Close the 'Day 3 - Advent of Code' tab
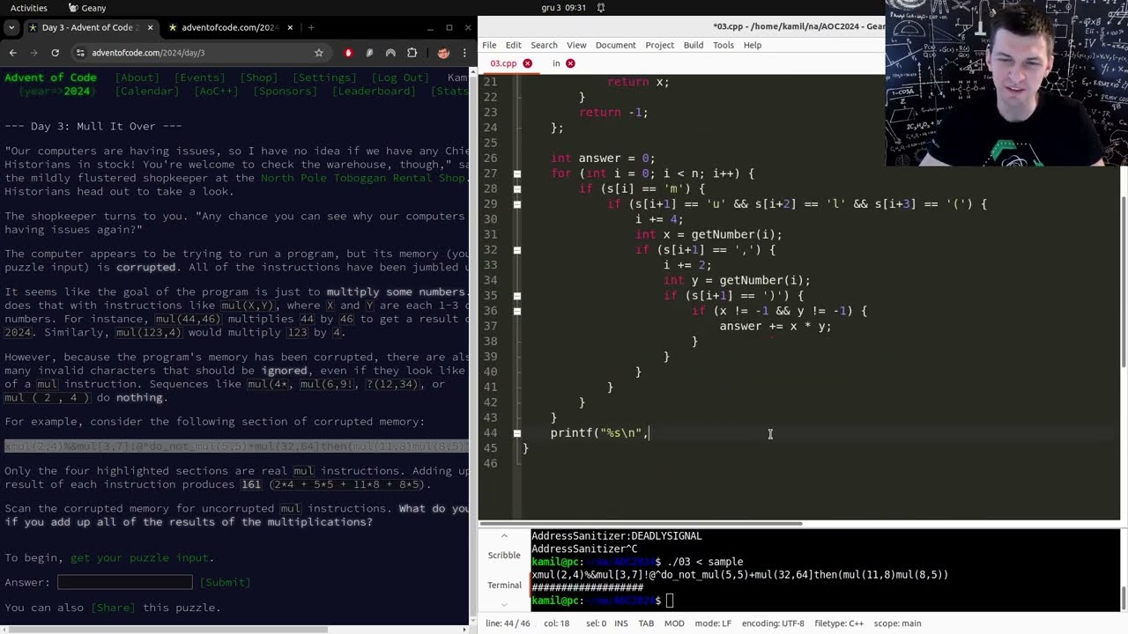 [150, 27]
